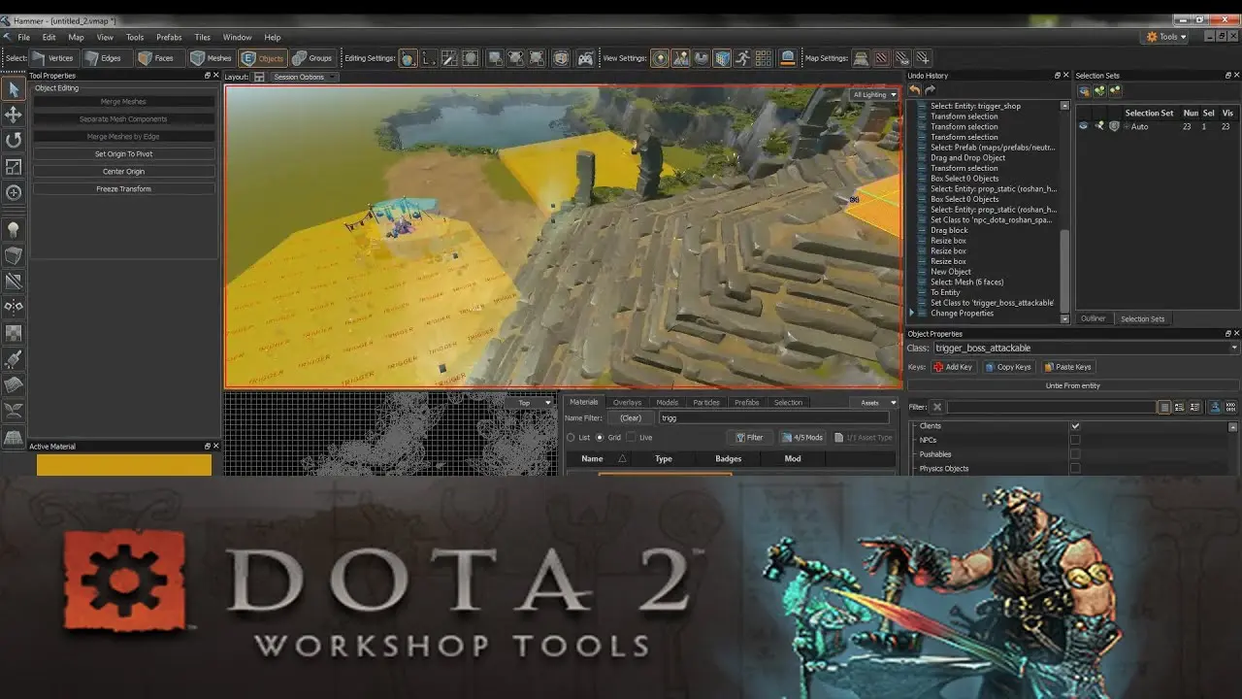Click the viewport Layout icon
Screen dimensions: 1242x699
(x=259, y=77)
